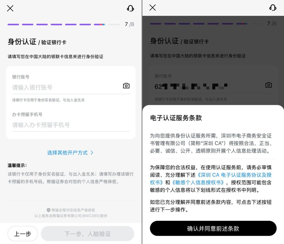Tap the chevron arrow after 选择其他开户方式
Screen dimensions: 284x244
pyautogui.click(x=92, y=153)
